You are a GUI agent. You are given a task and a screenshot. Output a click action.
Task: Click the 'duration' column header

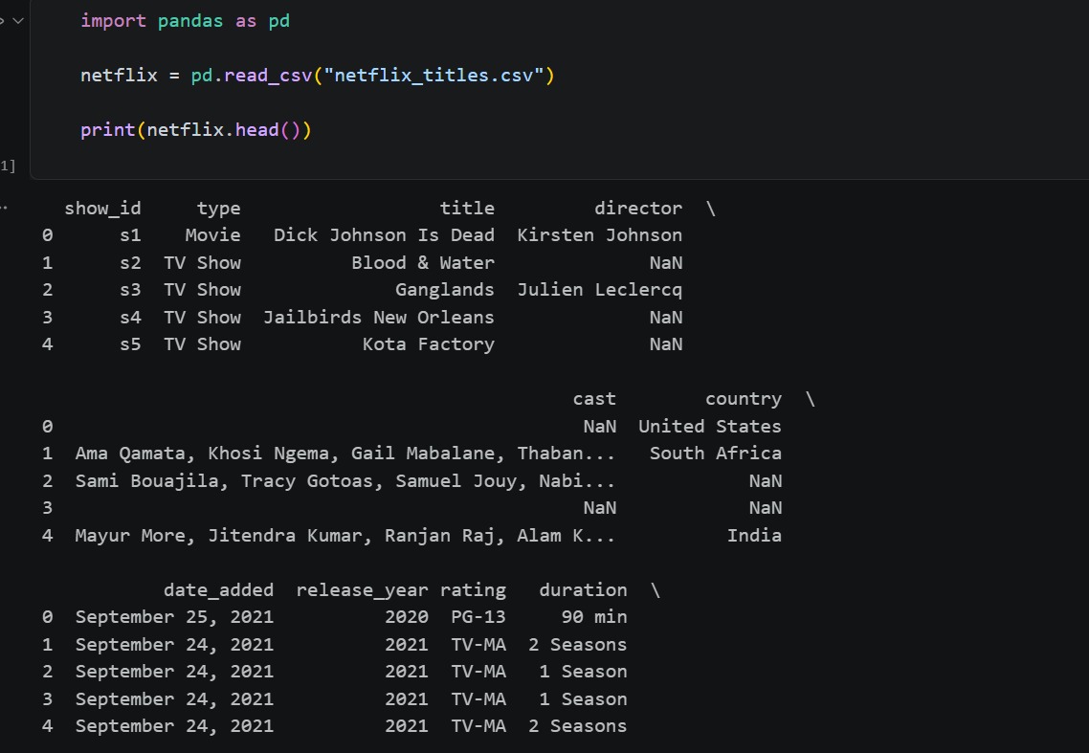point(583,589)
